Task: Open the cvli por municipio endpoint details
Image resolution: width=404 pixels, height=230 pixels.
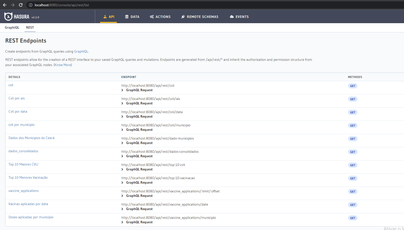Action: pyautogui.click(x=21, y=125)
